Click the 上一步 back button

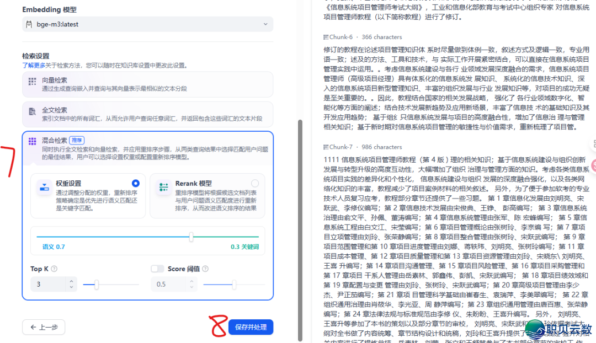44,327
